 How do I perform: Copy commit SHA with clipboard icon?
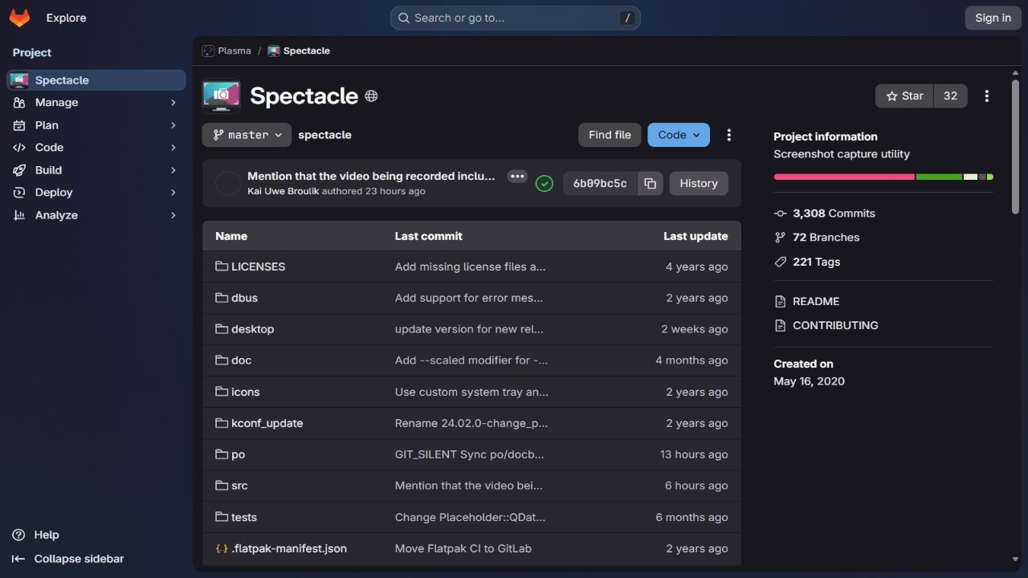coord(650,183)
